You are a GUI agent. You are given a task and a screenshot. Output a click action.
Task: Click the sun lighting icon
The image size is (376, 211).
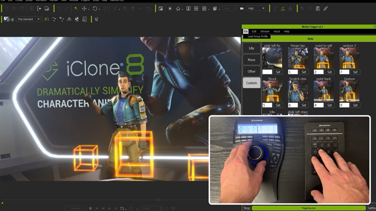pyautogui.click(x=170, y=8)
